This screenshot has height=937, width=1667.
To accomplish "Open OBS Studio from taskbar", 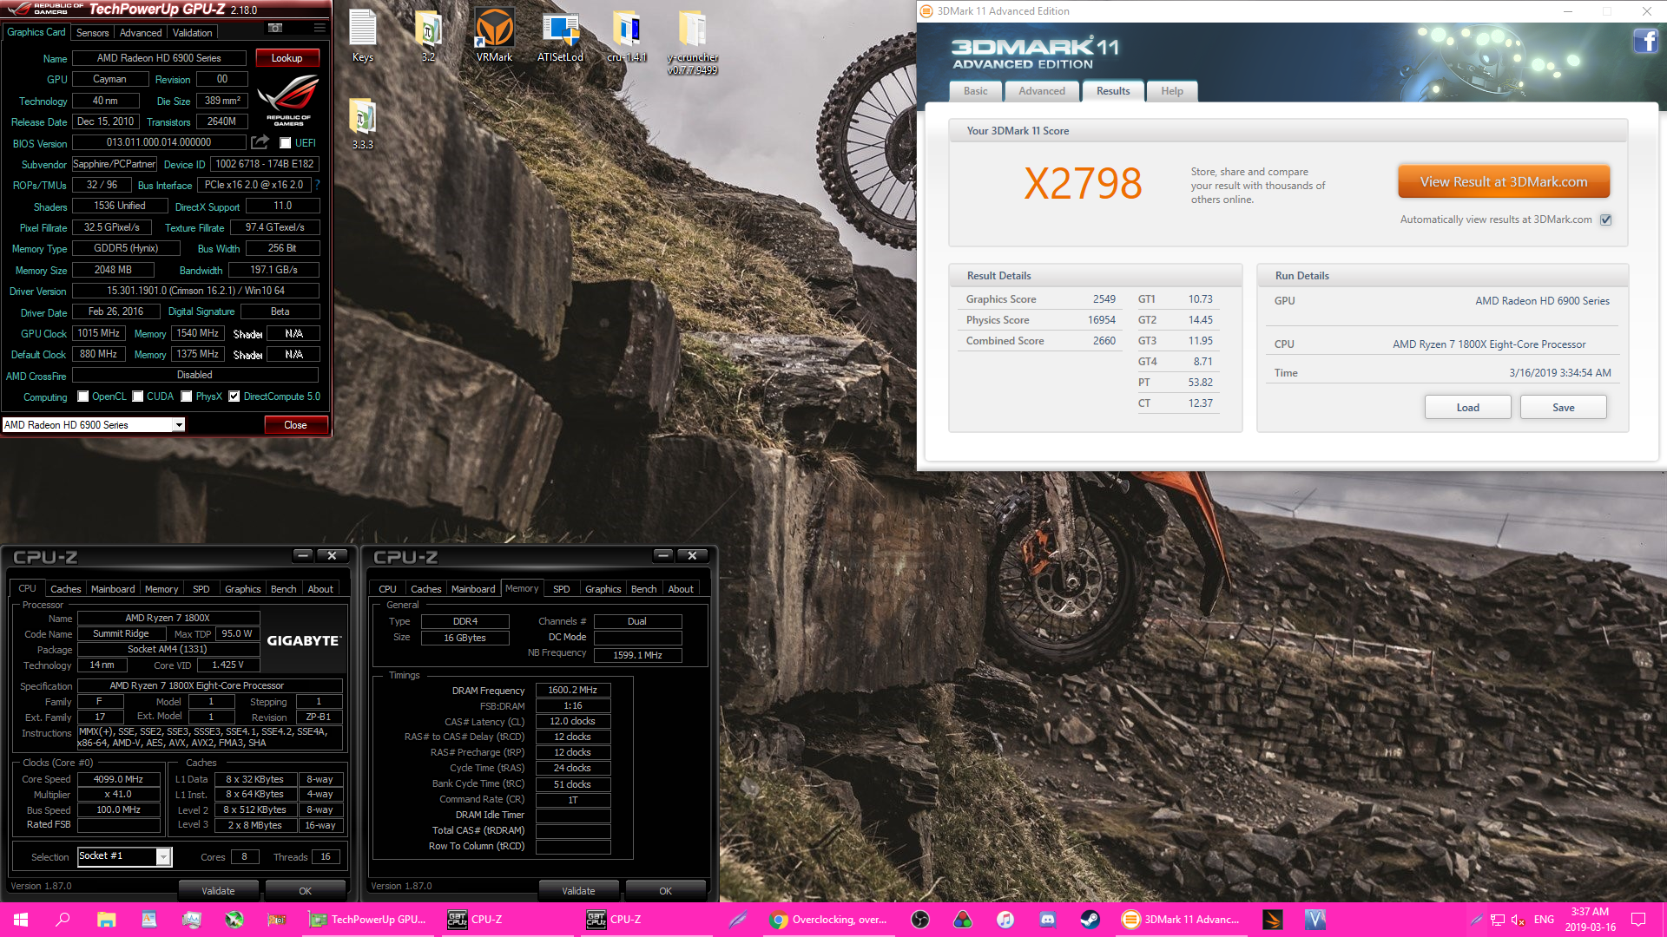I will (920, 920).
